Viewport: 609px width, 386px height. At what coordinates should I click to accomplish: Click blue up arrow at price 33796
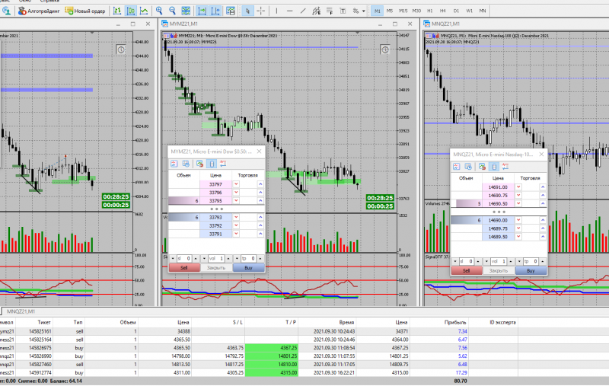(260, 192)
